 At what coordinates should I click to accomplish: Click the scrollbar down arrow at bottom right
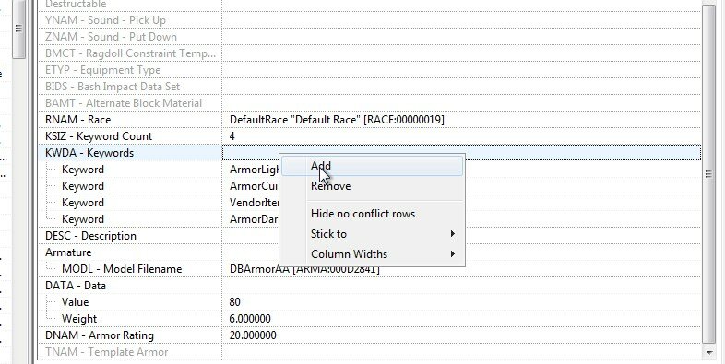pyautogui.click(x=708, y=353)
